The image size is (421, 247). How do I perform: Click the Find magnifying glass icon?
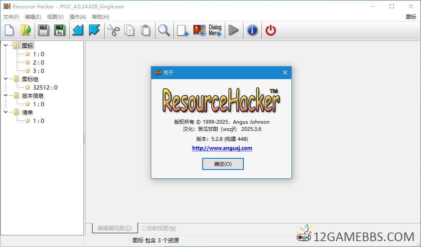(x=164, y=30)
